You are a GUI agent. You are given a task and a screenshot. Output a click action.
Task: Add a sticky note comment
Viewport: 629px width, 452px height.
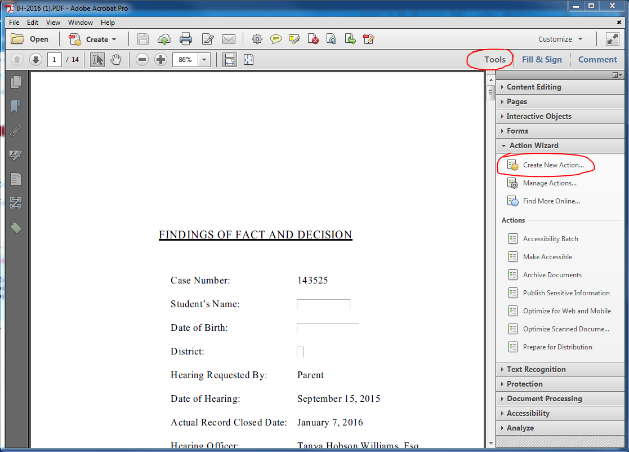click(275, 39)
